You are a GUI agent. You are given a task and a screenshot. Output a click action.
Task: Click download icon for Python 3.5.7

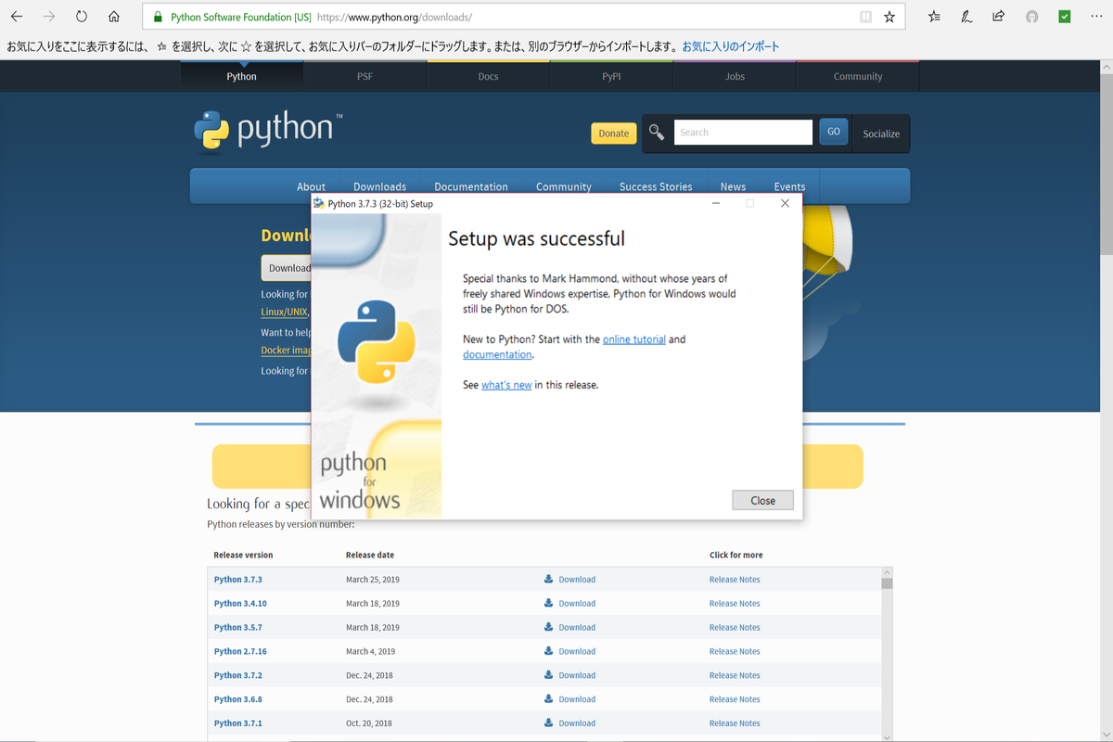[x=548, y=627]
